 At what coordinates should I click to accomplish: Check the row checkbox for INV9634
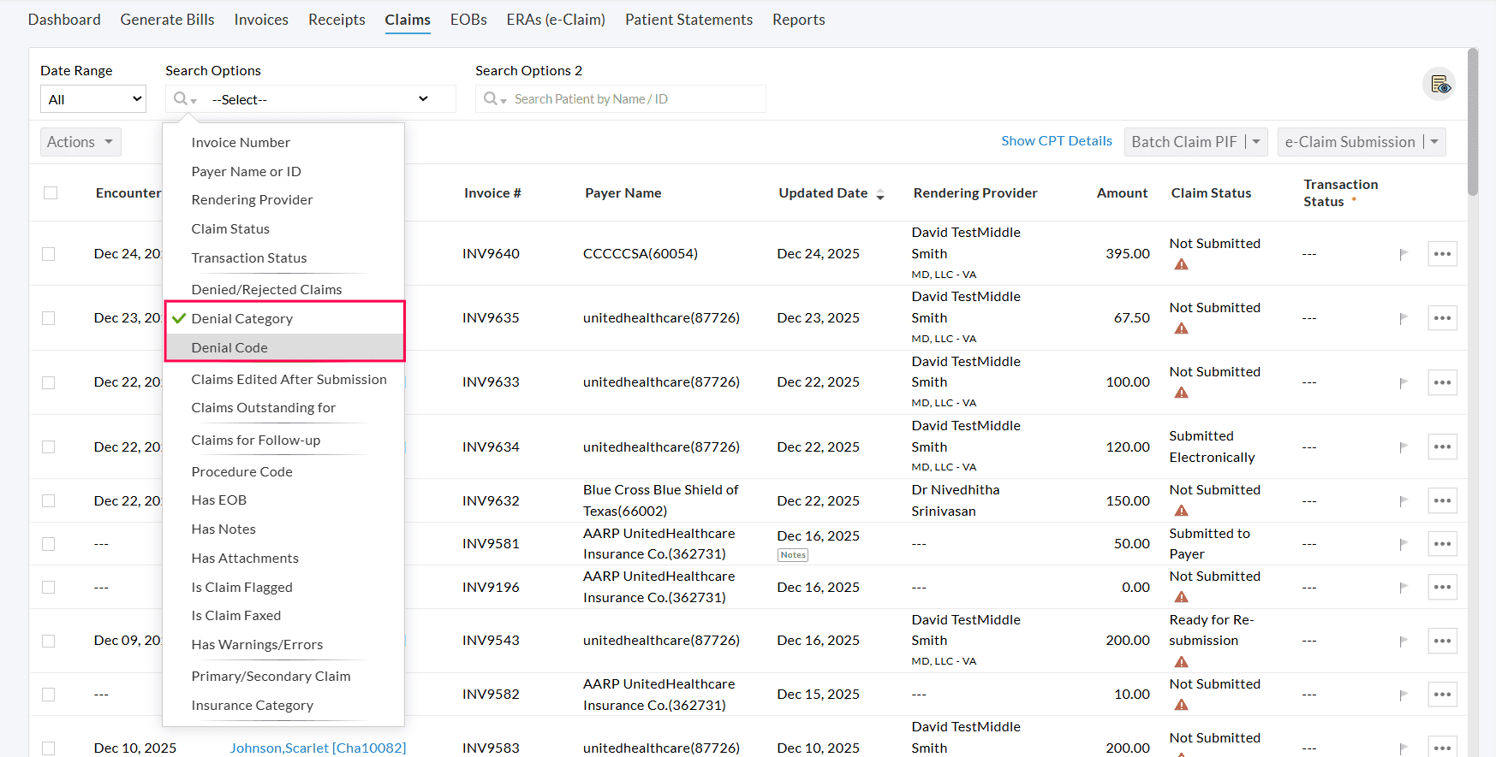49,447
